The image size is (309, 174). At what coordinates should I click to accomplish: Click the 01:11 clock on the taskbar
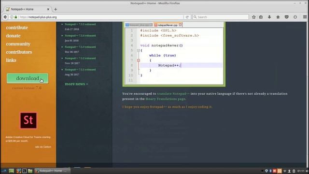click(x=301, y=171)
